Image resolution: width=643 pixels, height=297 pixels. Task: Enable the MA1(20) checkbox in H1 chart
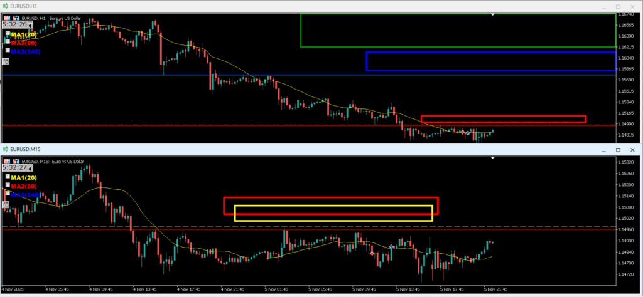point(8,34)
